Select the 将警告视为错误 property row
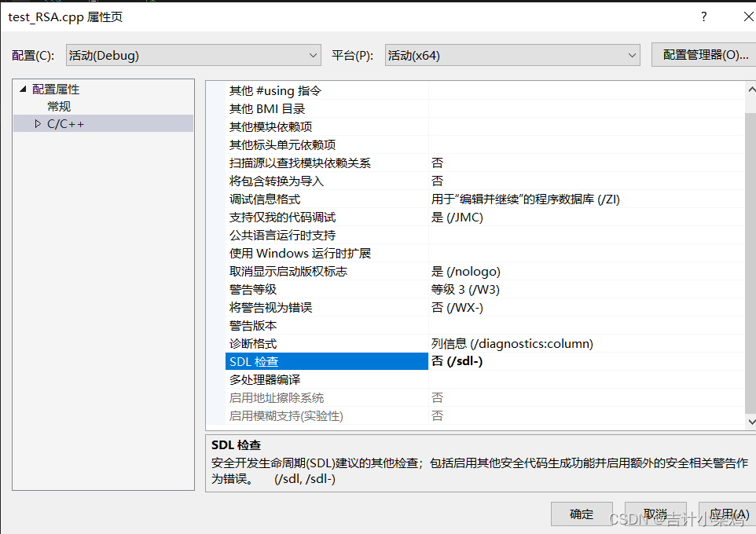756x534 pixels. 314,307
